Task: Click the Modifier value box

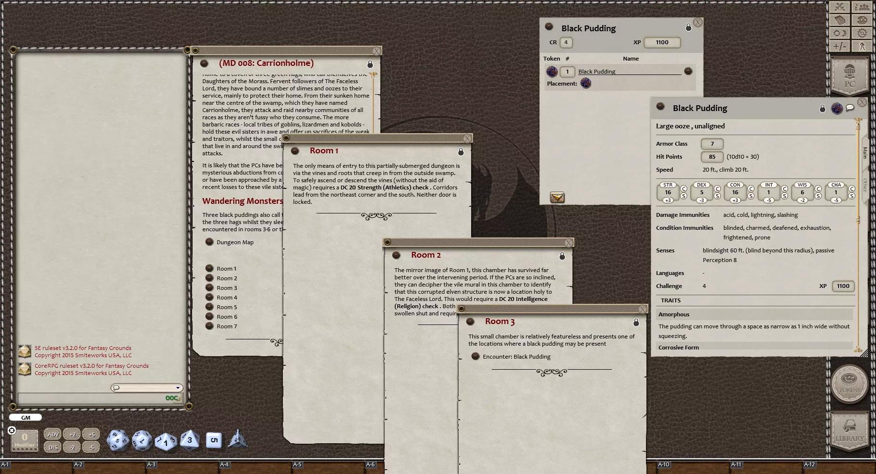Action: [24, 440]
